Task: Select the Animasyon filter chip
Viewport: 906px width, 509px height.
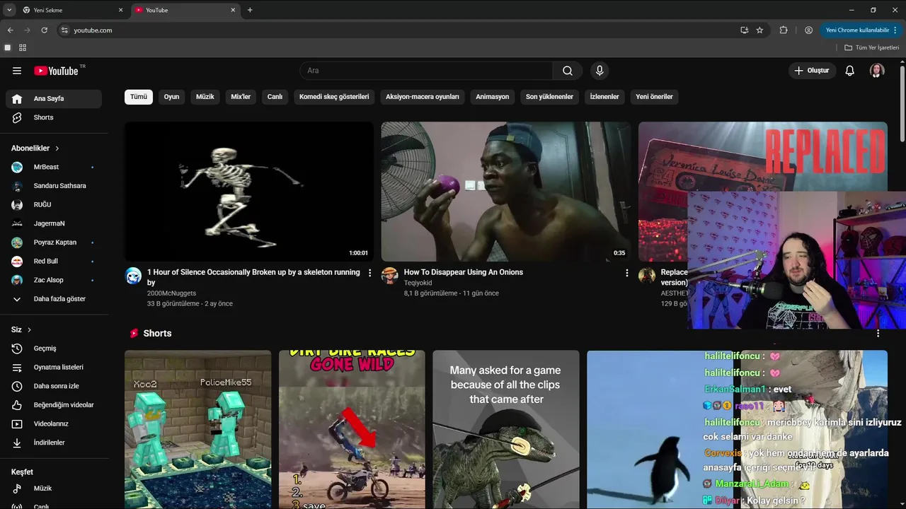Action: (493, 97)
